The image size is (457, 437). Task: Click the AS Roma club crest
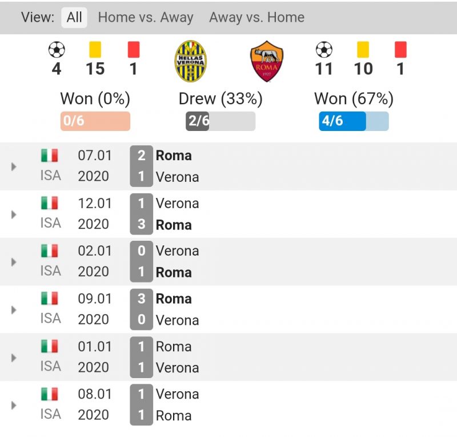(x=266, y=61)
